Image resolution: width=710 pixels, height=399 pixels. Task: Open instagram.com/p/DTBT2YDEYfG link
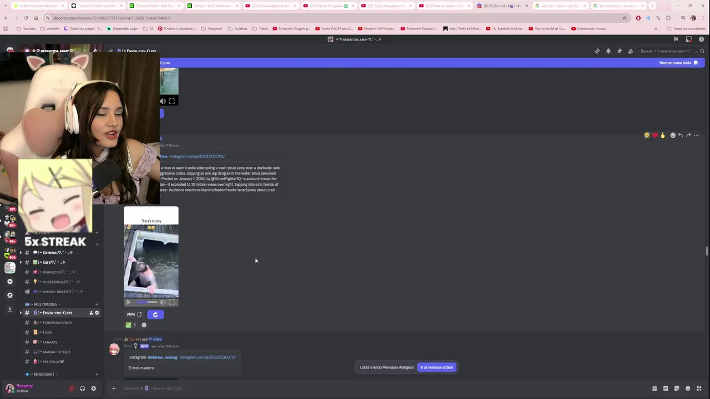click(197, 156)
